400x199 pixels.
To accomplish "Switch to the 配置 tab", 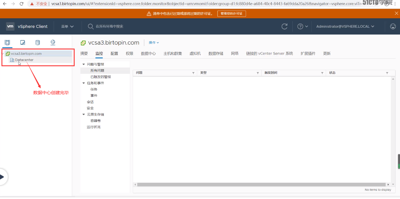I will [114, 54].
